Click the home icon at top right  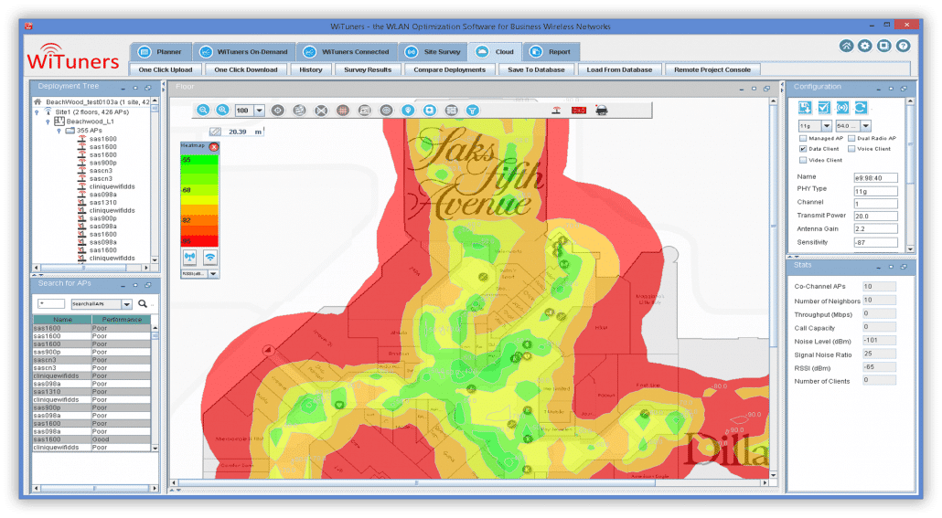coord(846,46)
